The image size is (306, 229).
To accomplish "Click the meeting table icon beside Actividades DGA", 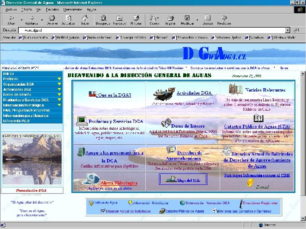I will [164, 94].
